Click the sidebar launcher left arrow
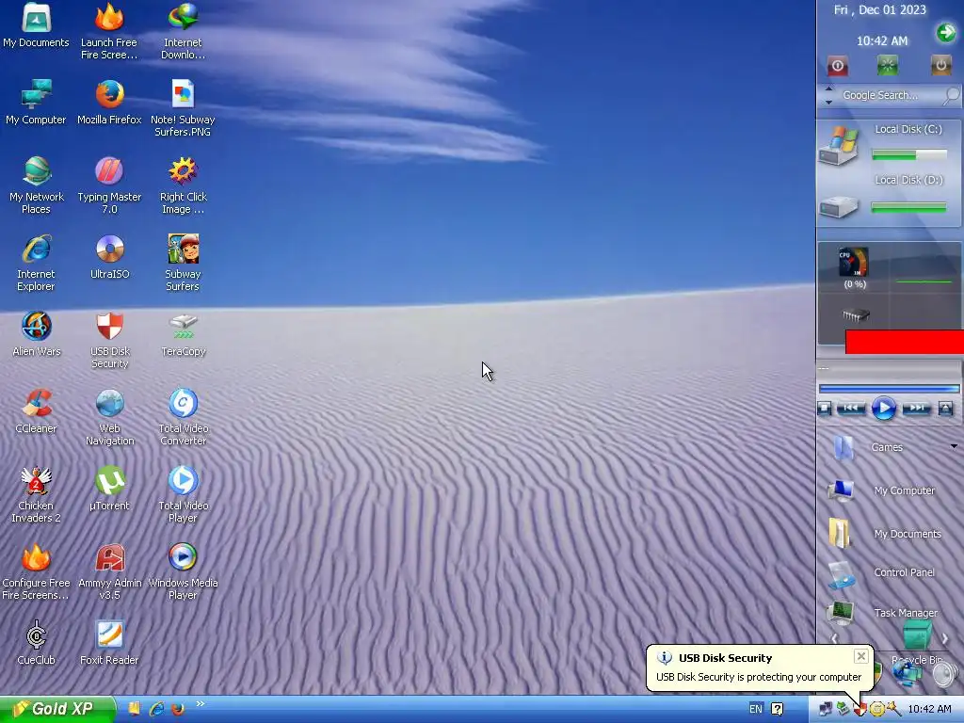The image size is (964, 723). point(834,639)
